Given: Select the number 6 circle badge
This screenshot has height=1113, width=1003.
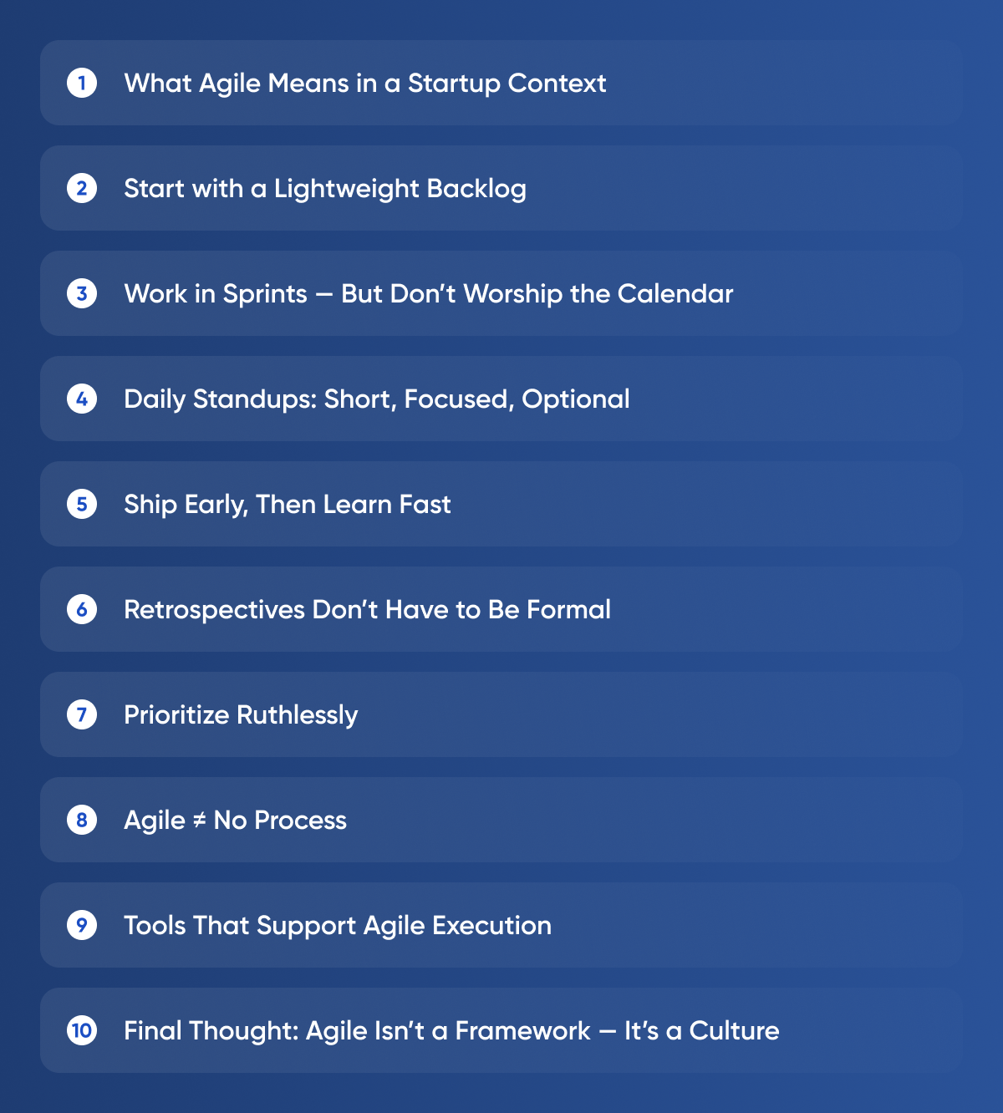Looking at the screenshot, I should (82, 609).
